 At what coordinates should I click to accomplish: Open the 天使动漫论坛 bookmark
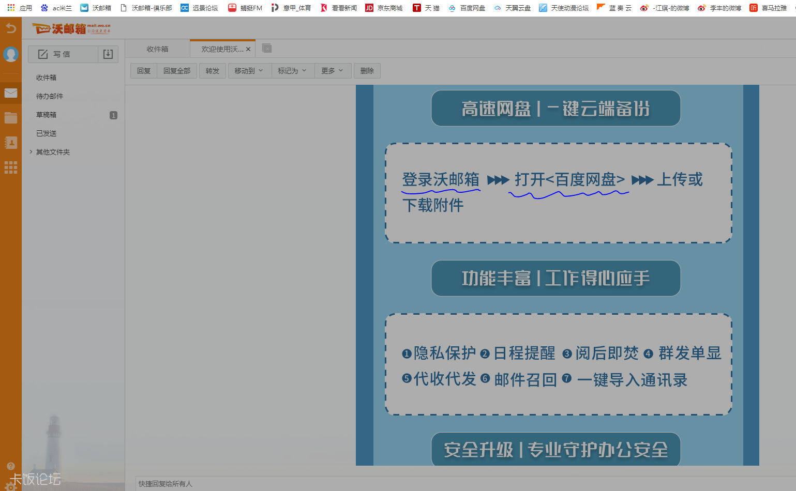[564, 8]
